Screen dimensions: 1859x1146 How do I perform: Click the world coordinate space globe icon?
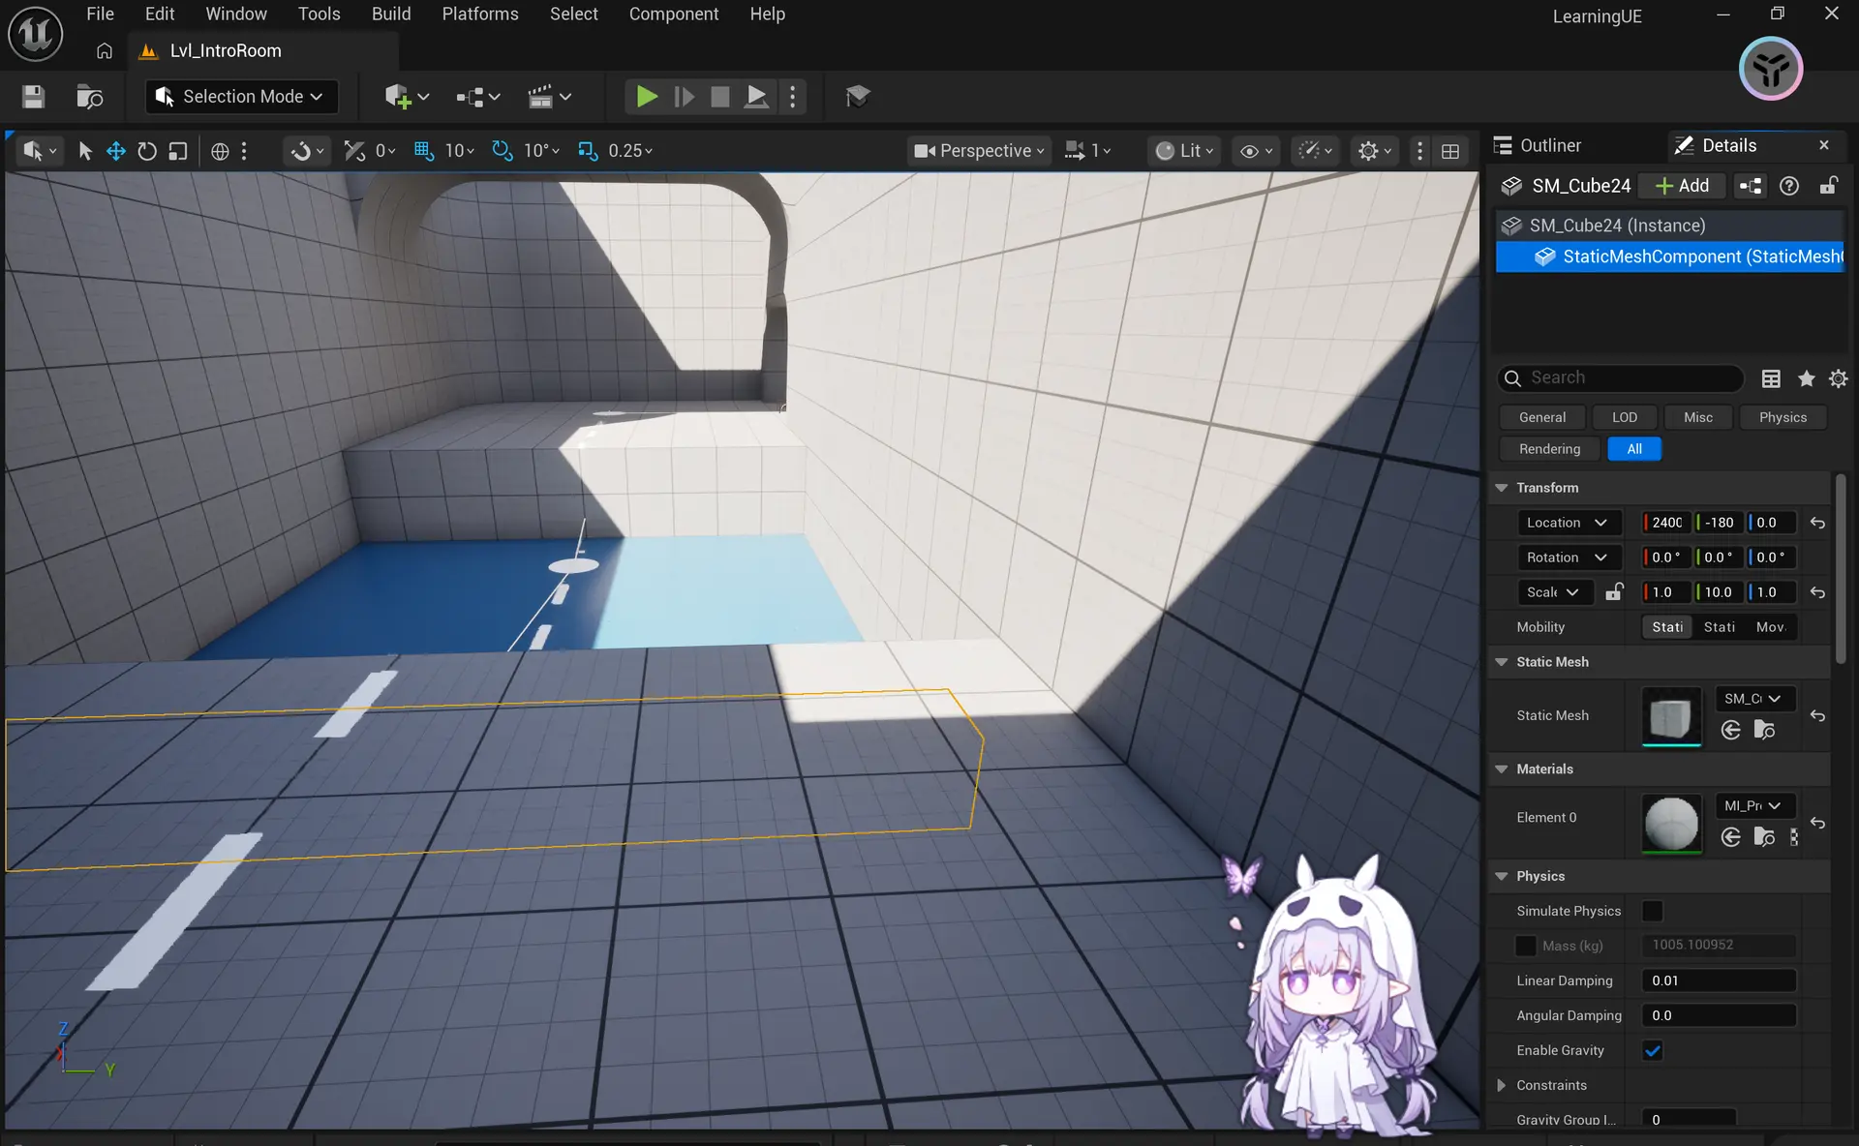pyautogui.click(x=220, y=151)
